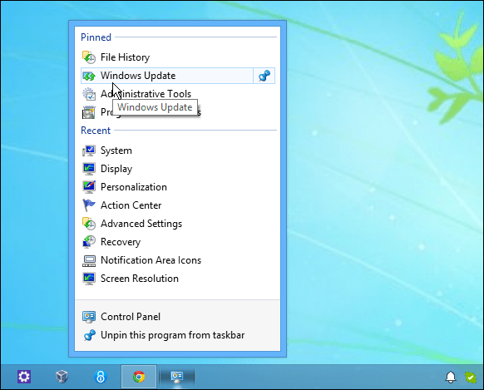Click the blue padlock icon on taskbar
The height and width of the screenshot is (390, 484).
(101, 377)
